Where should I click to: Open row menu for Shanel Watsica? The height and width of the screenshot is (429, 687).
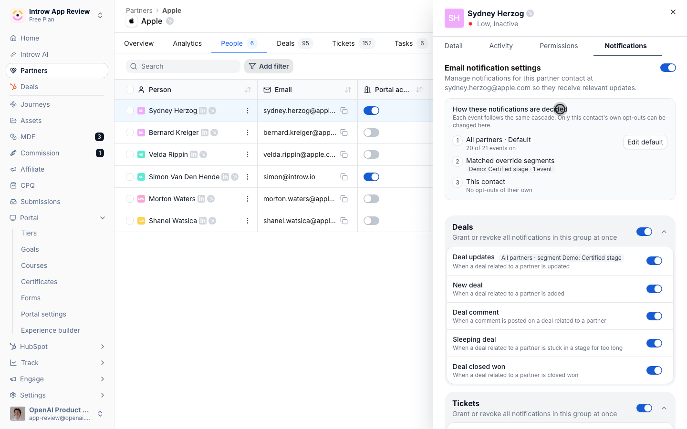pos(248,221)
